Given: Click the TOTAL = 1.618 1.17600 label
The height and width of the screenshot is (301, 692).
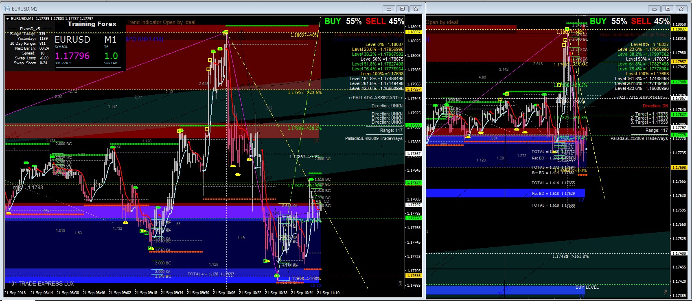Looking at the screenshot, I should (x=553, y=205).
